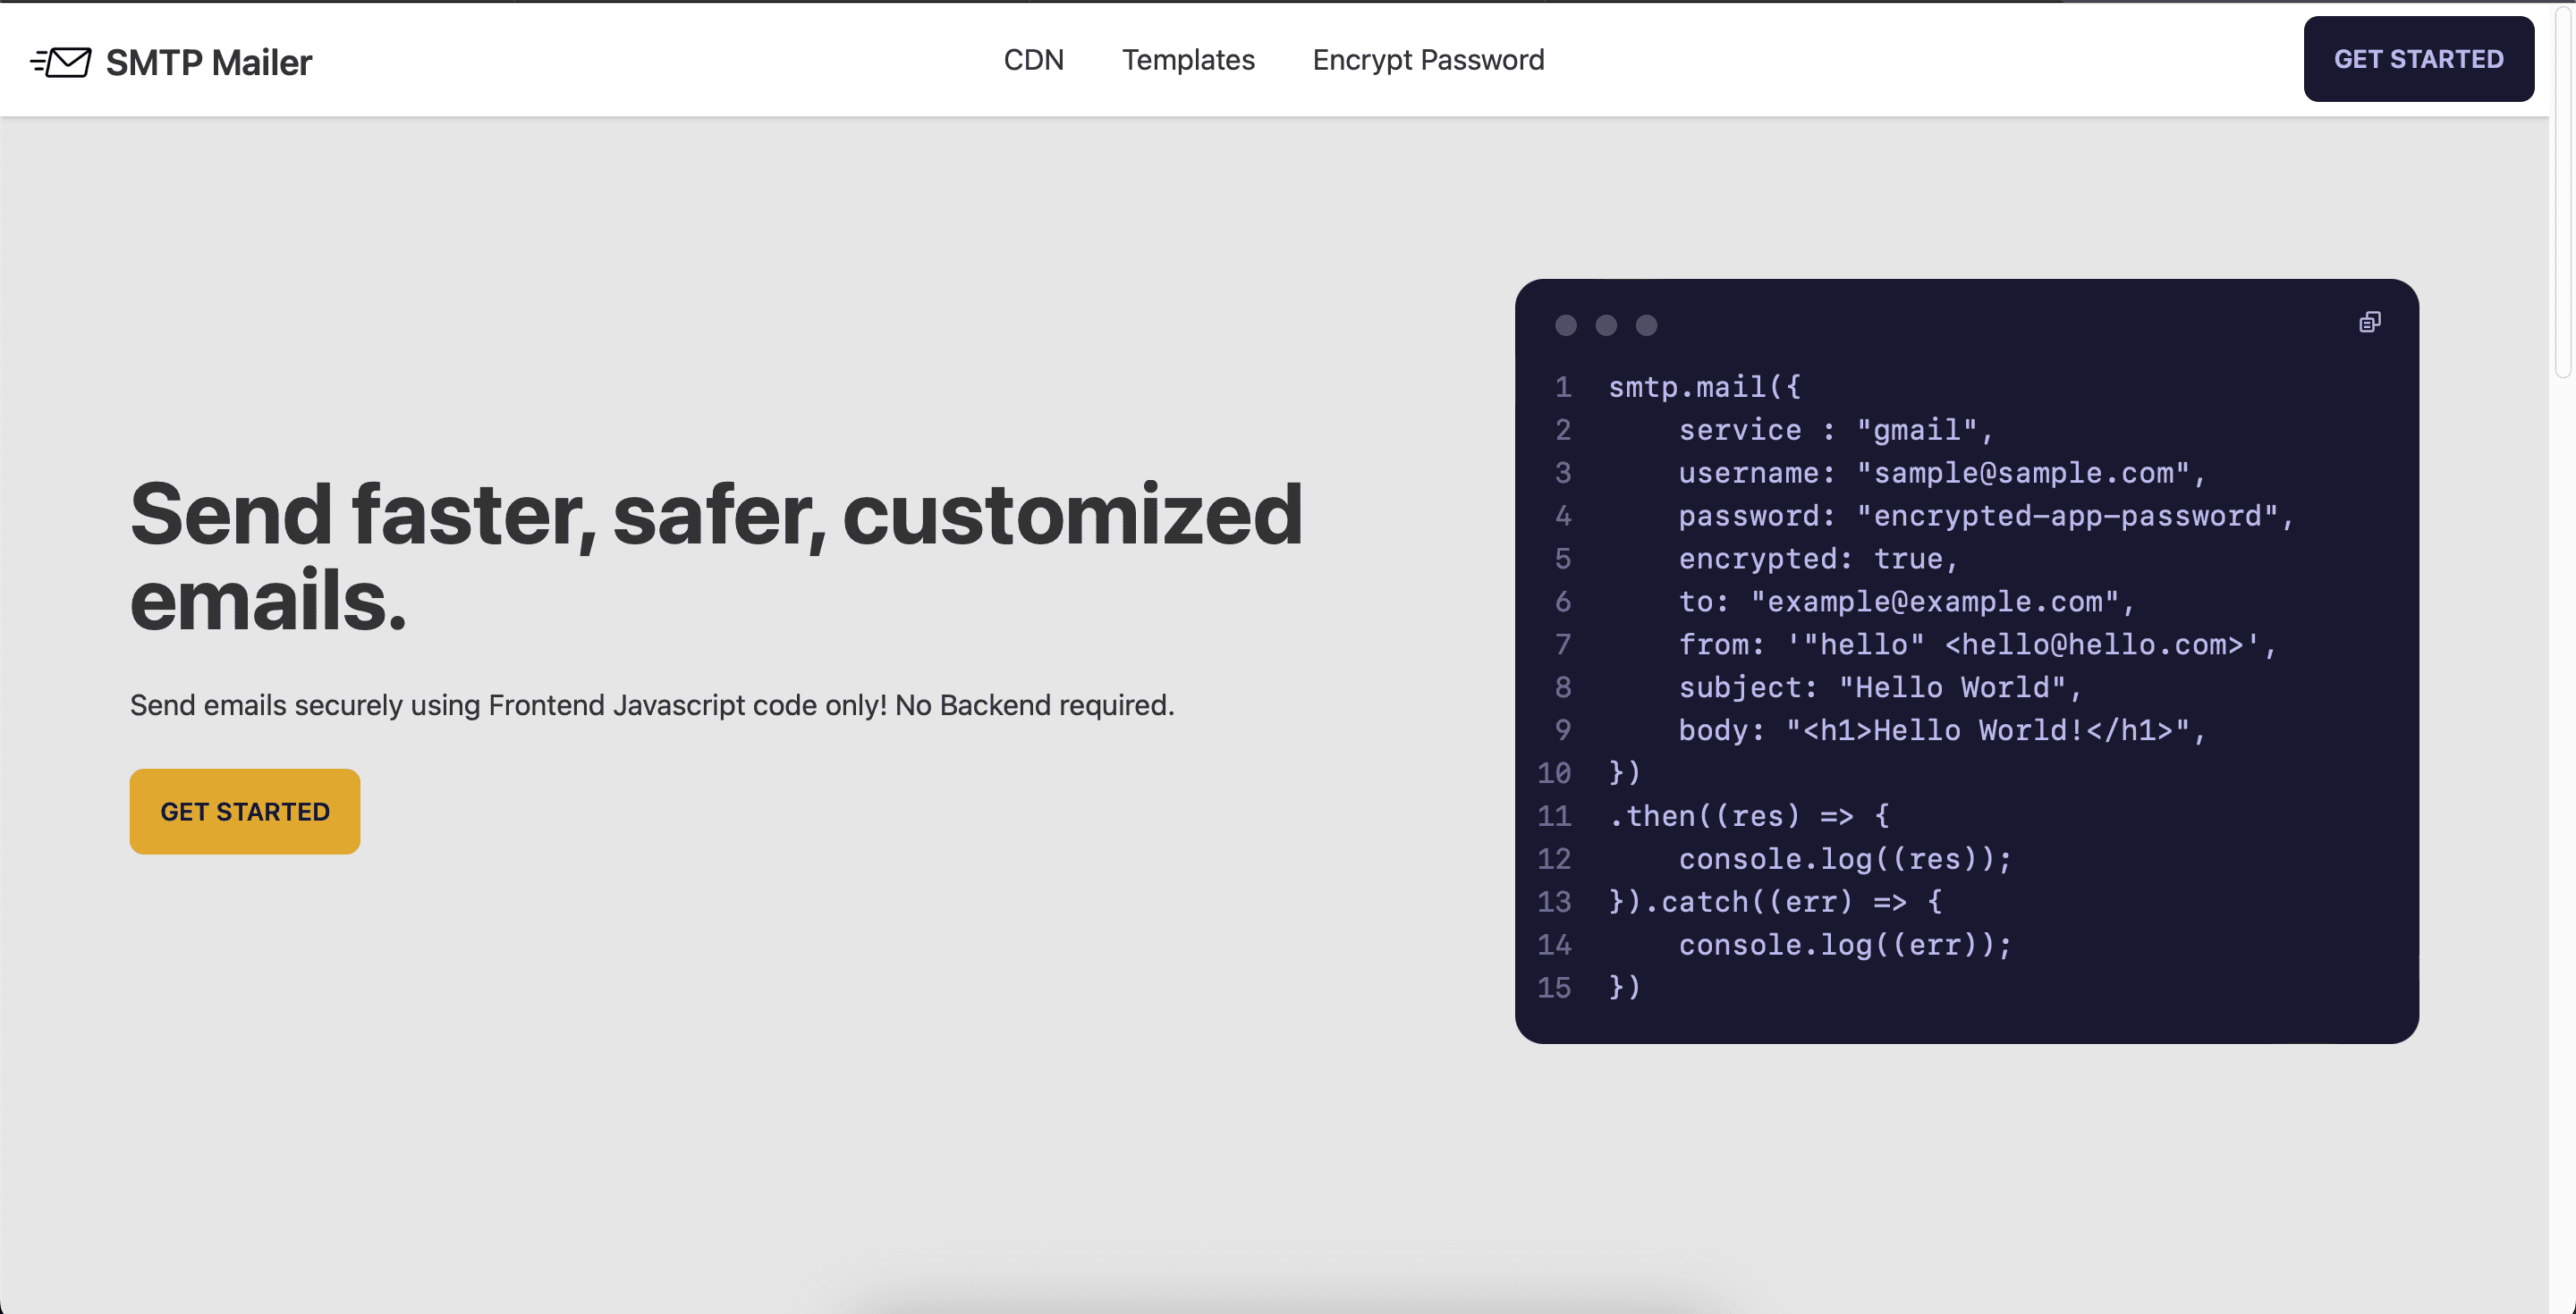
Task: Click code line service : "gmail"
Action: point(1836,430)
